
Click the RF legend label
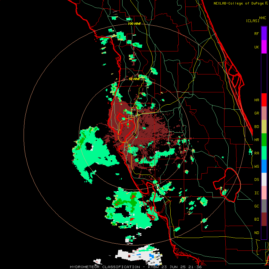click(256, 33)
